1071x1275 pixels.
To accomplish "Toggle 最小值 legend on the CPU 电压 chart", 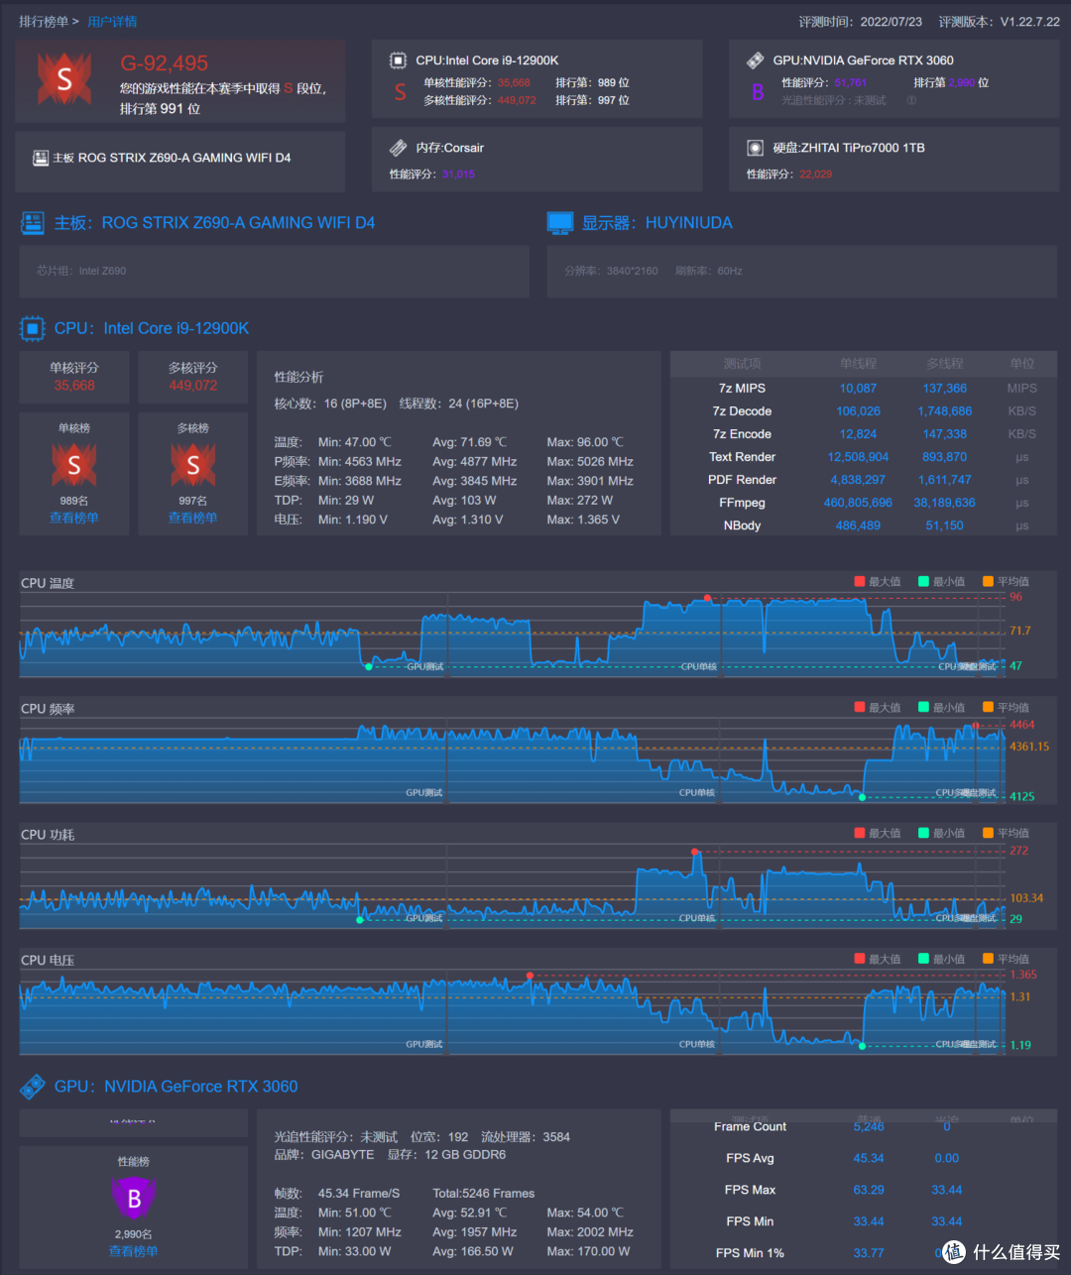I will [x=941, y=960].
